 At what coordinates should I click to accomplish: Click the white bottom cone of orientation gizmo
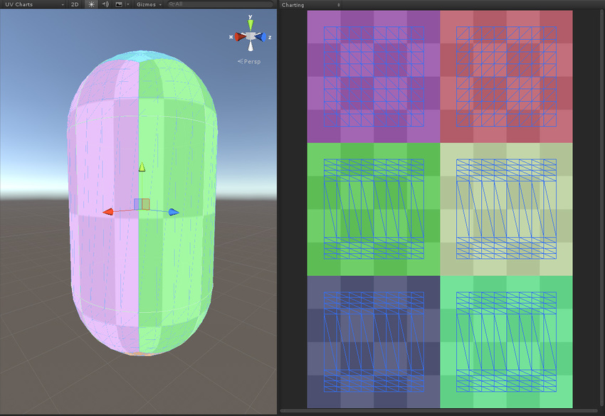251,47
